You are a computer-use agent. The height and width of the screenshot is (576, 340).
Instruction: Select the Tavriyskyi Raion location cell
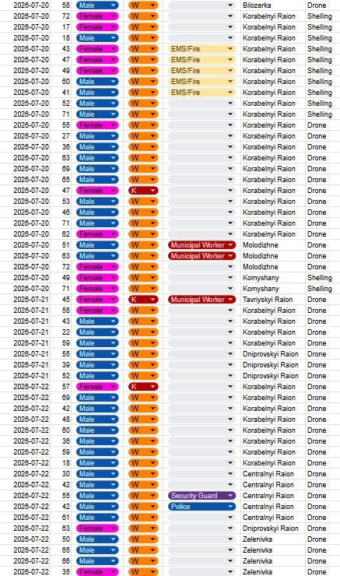[272, 300]
